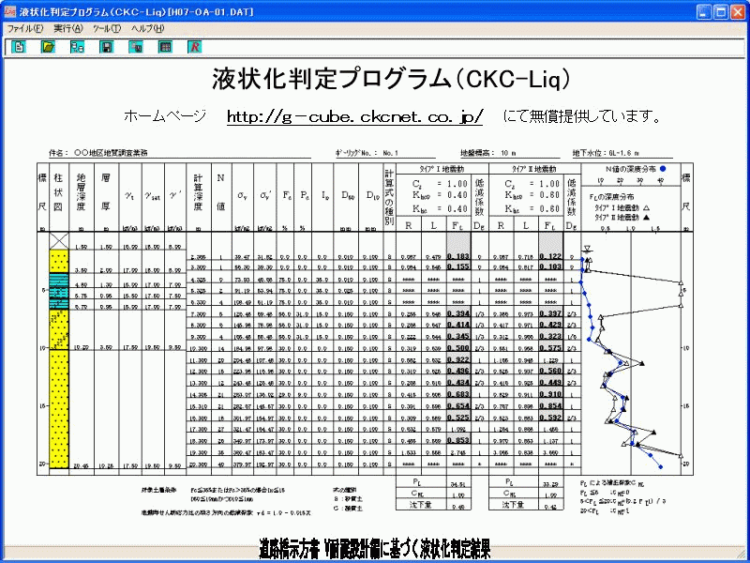This screenshot has width=750, height=563.
Task: Open the ヘルプ(H) menu
Action: tap(149, 28)
